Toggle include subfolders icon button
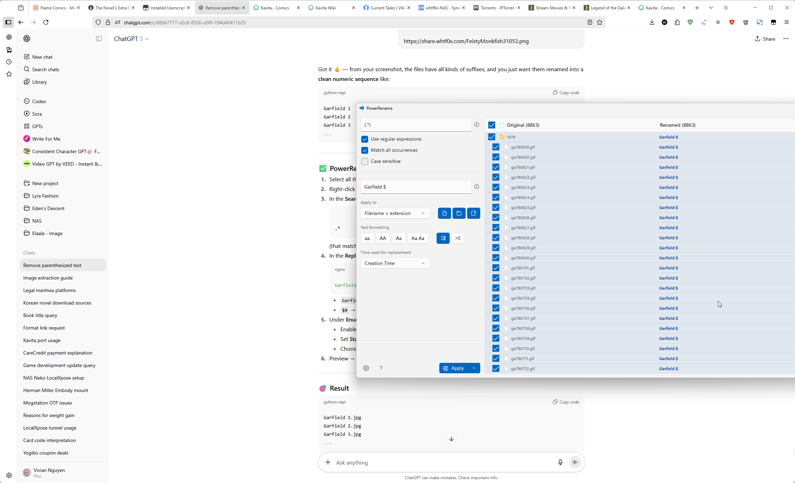The image size is (795, 483). click(473, 213)
